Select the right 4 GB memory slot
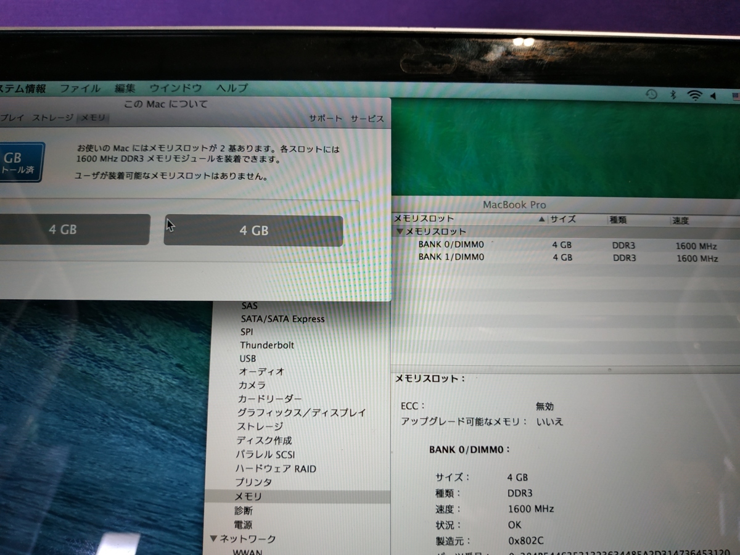740x555 pixels. pos(253,231)
